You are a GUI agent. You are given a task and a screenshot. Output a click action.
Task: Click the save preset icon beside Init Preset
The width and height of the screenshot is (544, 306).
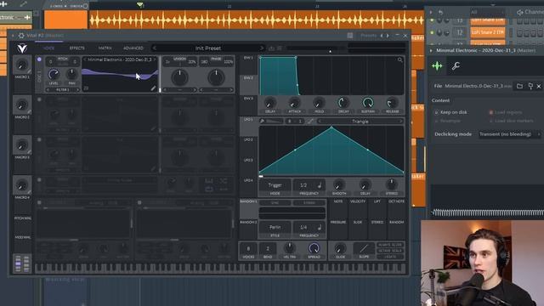(x=272, y=48)
